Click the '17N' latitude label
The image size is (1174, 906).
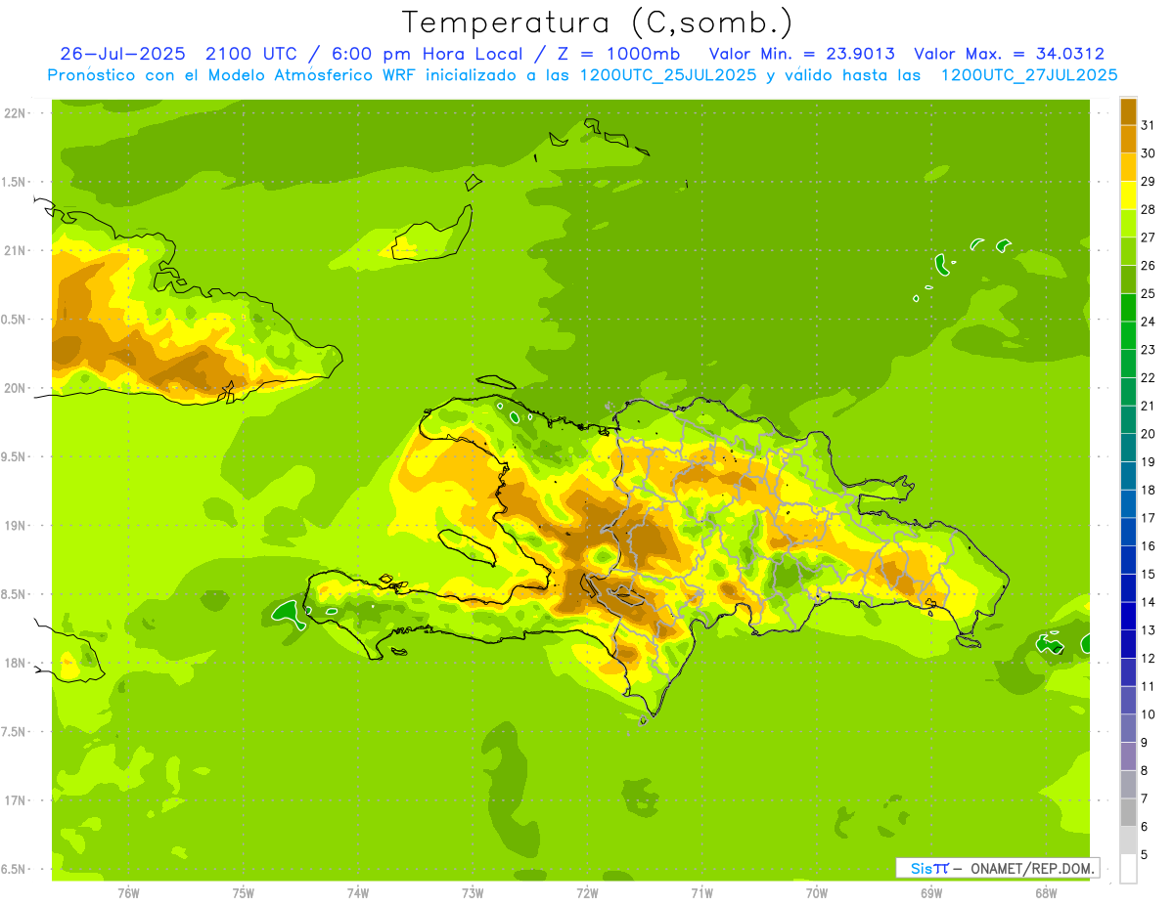15,800
